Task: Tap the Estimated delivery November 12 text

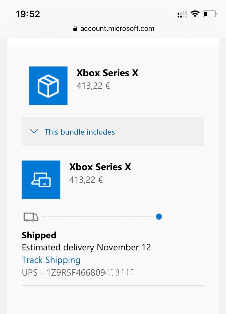Action: tap(86, 248)
